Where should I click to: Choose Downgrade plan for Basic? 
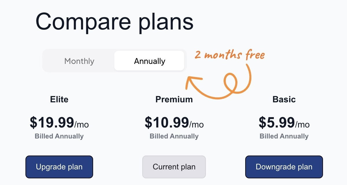pyautogui.click(x=284, y=167)
